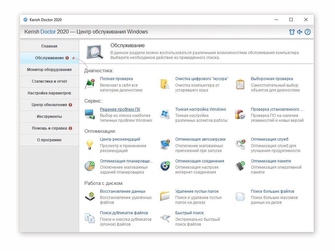Open the Оптимизация служб link

pos(269,139)
